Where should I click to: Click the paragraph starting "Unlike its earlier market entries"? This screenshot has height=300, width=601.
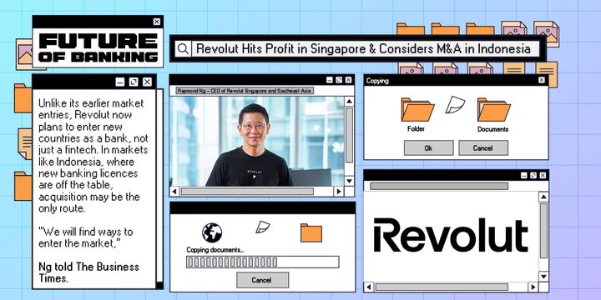pyautogui.click(x=93, y=156)
